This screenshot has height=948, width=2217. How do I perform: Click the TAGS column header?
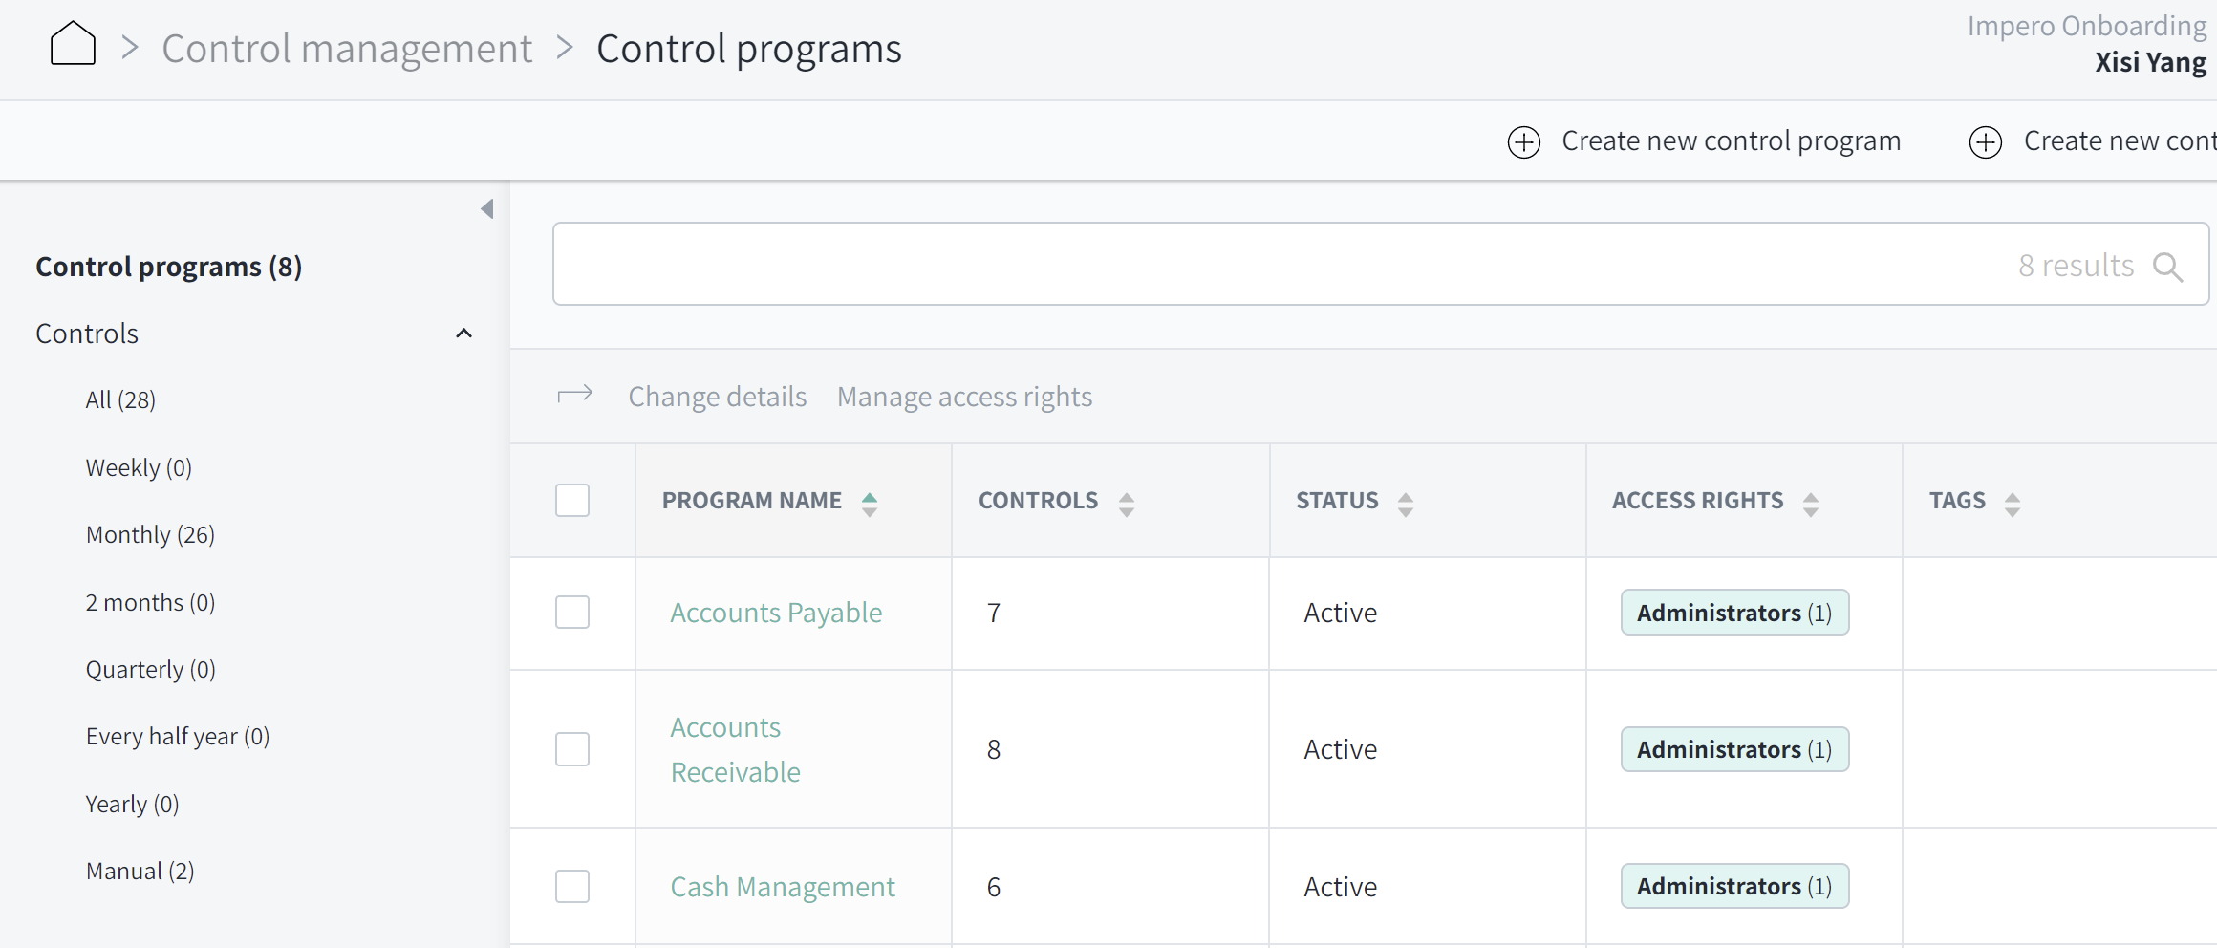coord(1957,500)
